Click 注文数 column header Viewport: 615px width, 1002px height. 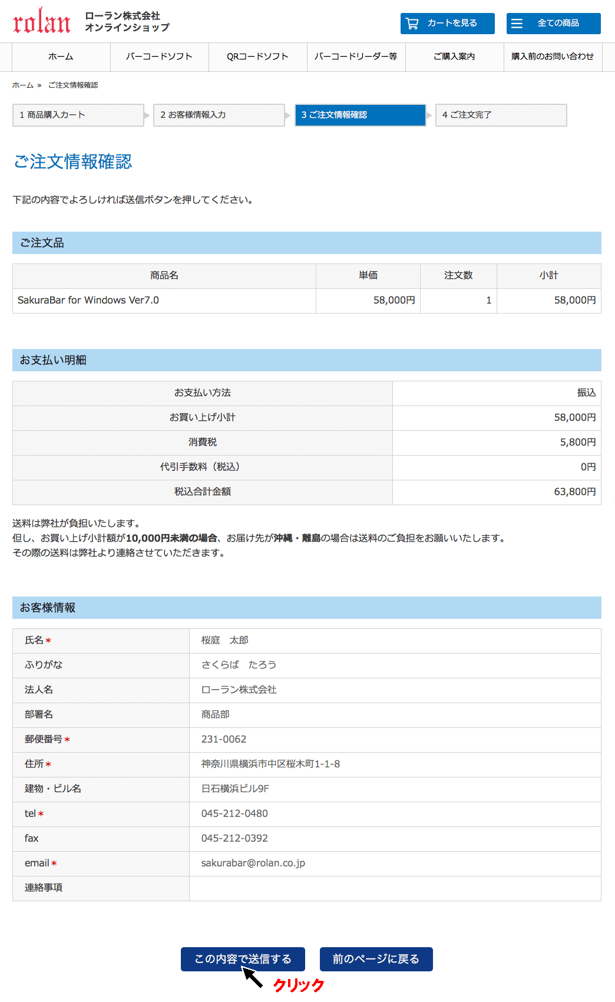tap(458, 275)
